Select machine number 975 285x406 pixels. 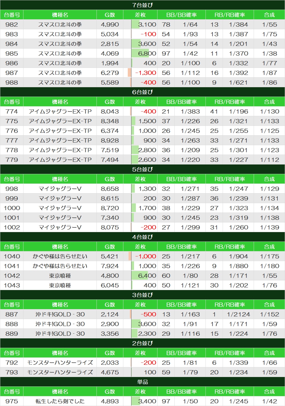(12, 401)
